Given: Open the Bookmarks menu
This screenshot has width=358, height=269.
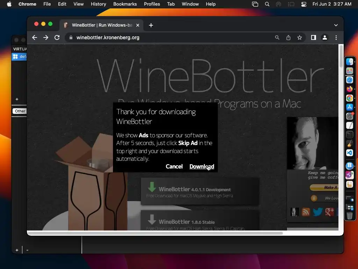Looking at the screenshot, I should point(125,4).
